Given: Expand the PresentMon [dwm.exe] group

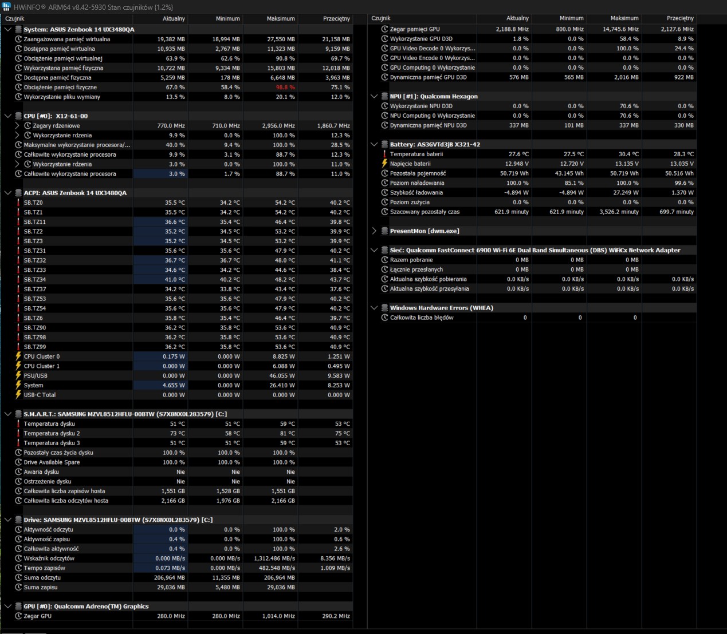Looking at the screenshot, I should [x=374, y=231].
